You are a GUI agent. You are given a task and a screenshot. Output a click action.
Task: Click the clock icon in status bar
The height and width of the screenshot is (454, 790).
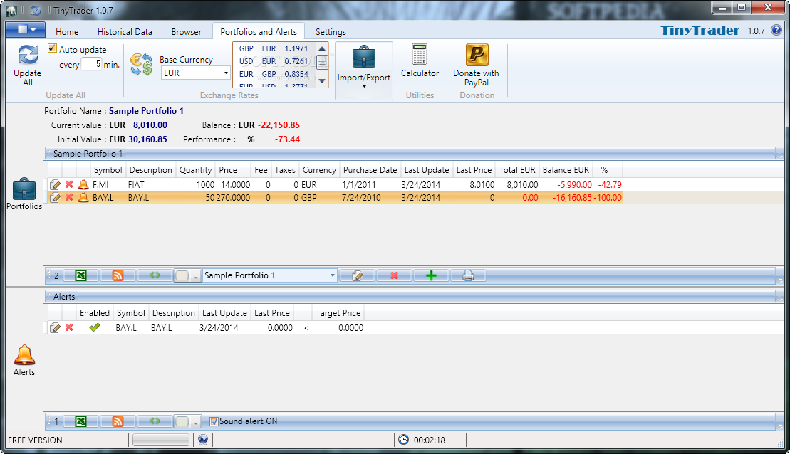(404, 440)
